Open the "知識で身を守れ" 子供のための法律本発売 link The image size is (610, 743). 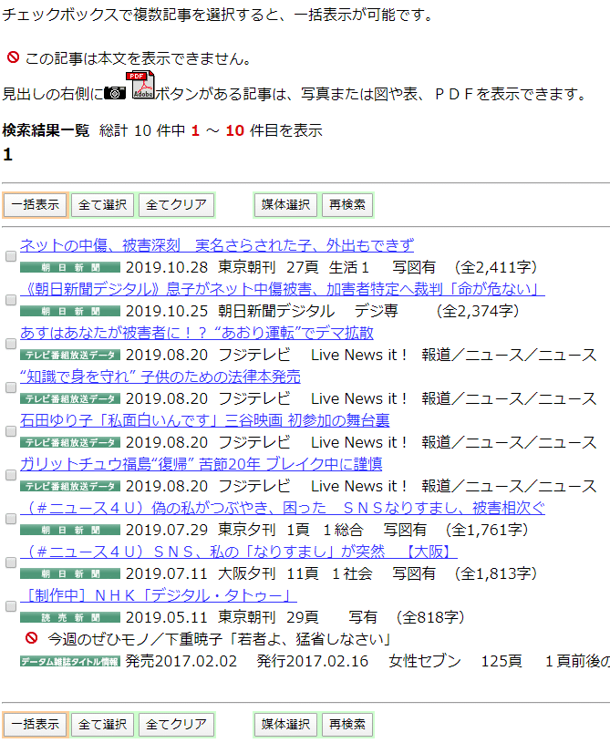click(x=160, y=377)
